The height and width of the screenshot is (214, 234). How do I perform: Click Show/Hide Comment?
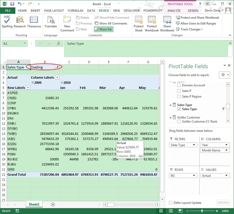112,18
